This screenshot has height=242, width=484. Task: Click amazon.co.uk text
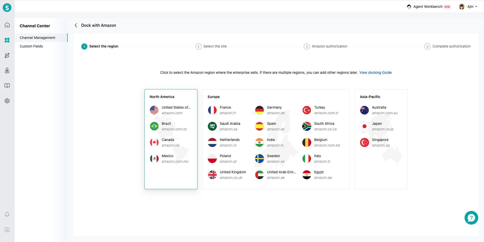231,178
